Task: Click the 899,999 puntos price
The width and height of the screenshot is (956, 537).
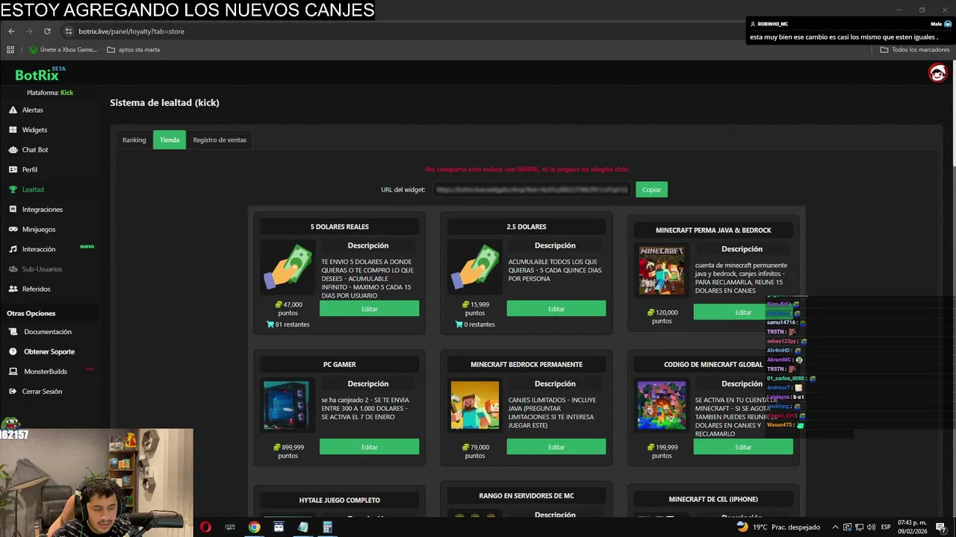Action: point(288,451)
